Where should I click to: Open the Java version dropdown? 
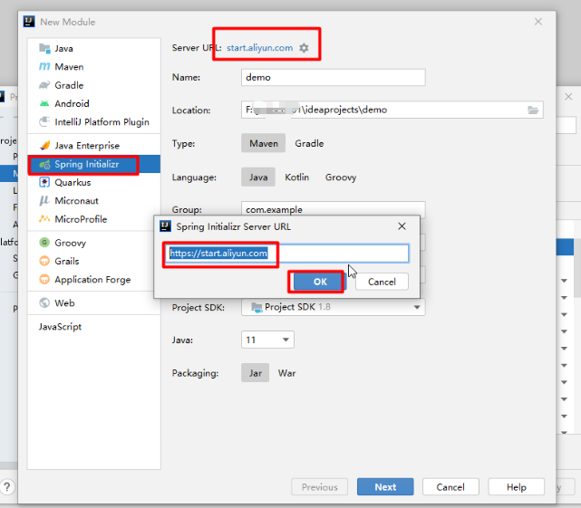(267, 340)
